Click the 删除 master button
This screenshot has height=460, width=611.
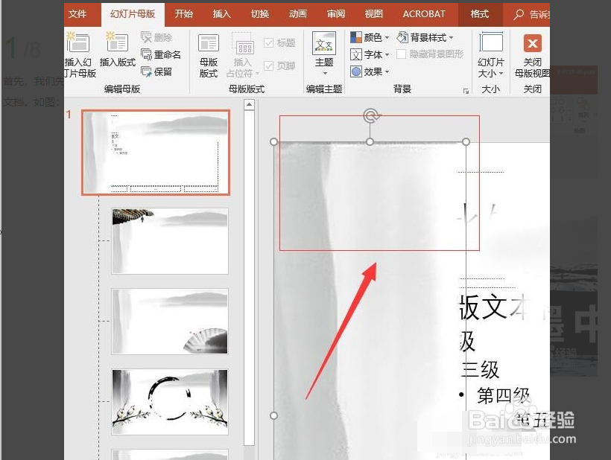[x=156, y=37]
